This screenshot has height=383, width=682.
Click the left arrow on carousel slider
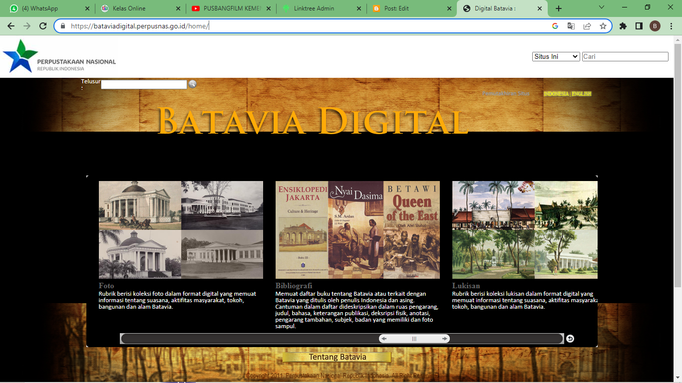[x=384, y=339]
